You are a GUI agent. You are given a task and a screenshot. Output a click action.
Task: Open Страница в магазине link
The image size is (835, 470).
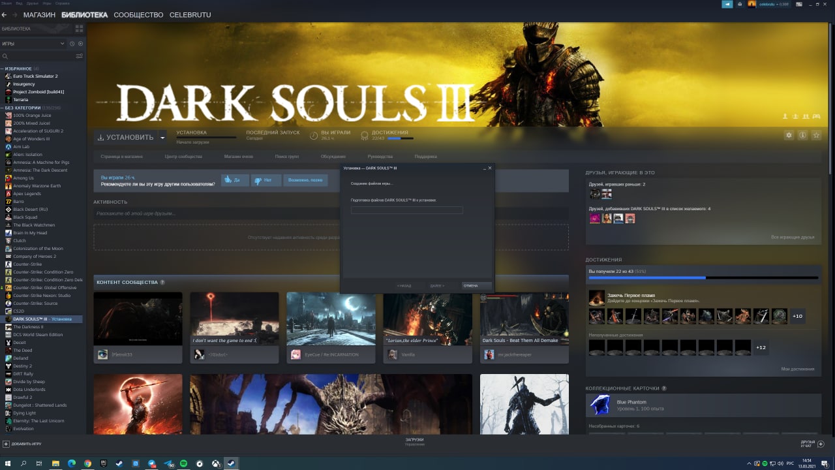tap(121, 157)
